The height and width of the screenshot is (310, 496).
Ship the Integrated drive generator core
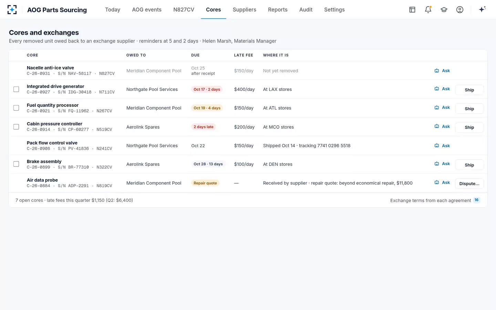coord(469,90)
